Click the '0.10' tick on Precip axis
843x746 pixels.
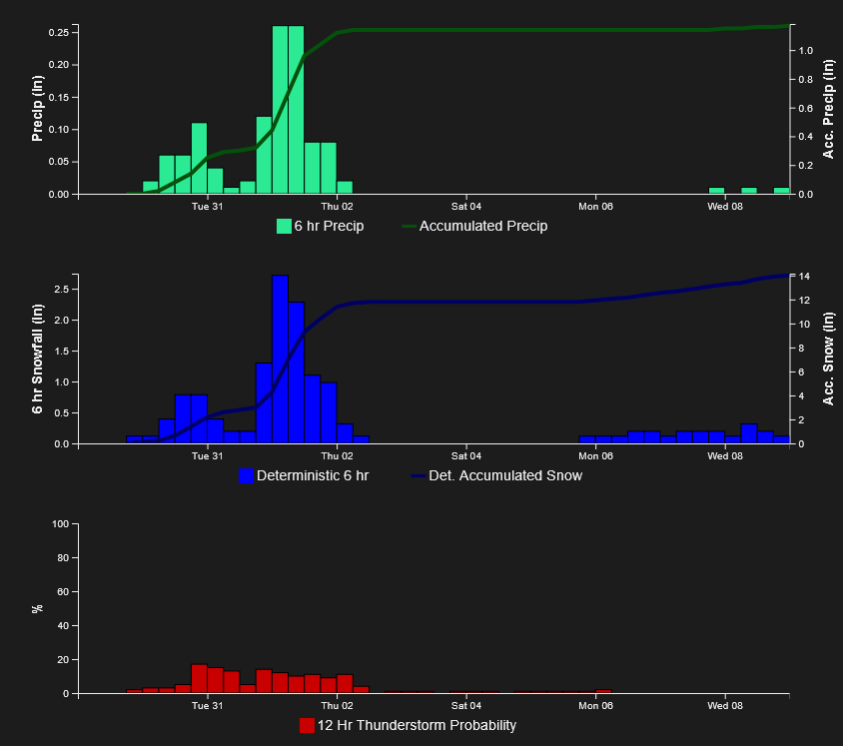pos(59,130)
